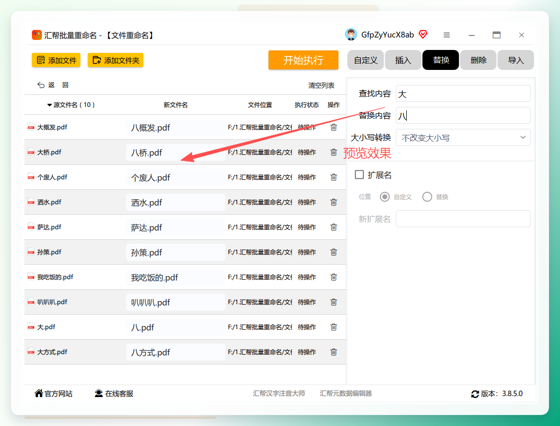Screen dimensions: 560x426
Task: Remove 大方式.pdf row with trash icon
Action: [333, 352]
